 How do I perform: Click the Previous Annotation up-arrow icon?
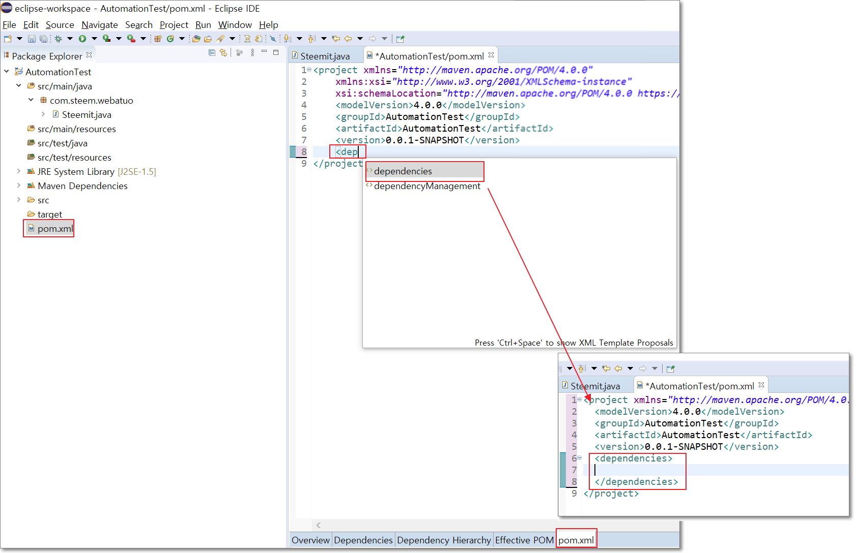[x=311, y=39]
